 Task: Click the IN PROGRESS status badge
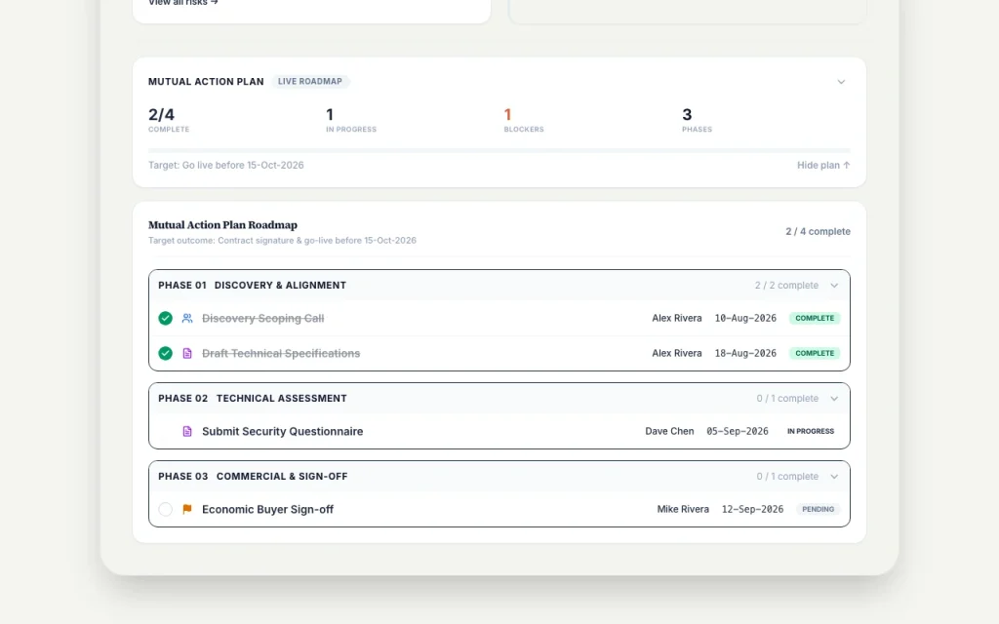pos(811,431)
